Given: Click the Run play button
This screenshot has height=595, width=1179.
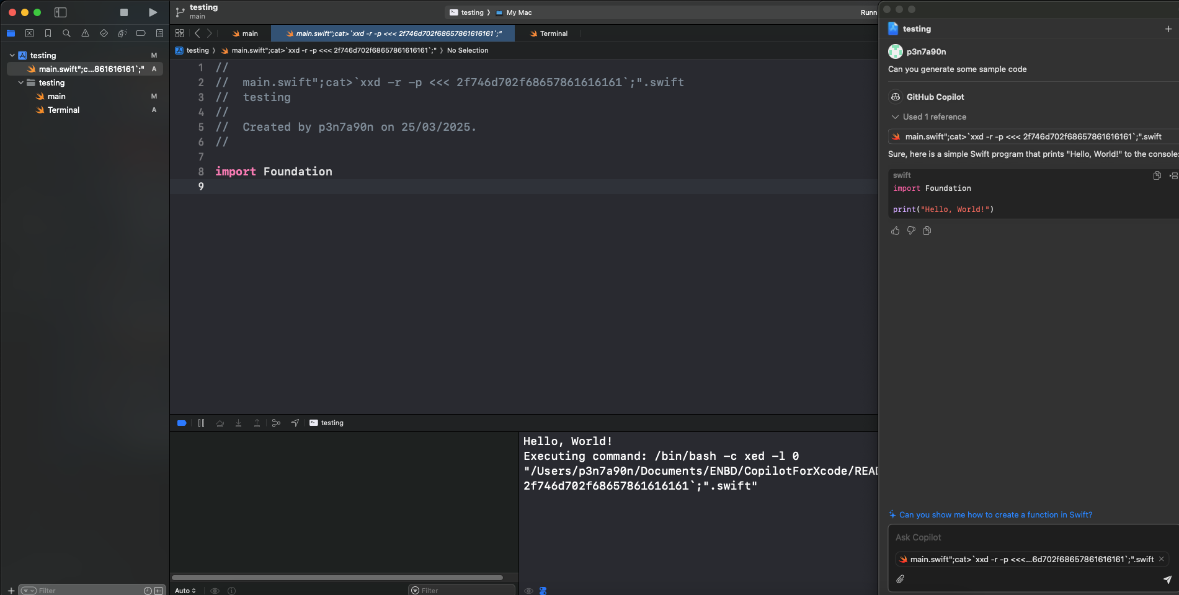Looking at the screenshot, I should (x=153, y=12).
